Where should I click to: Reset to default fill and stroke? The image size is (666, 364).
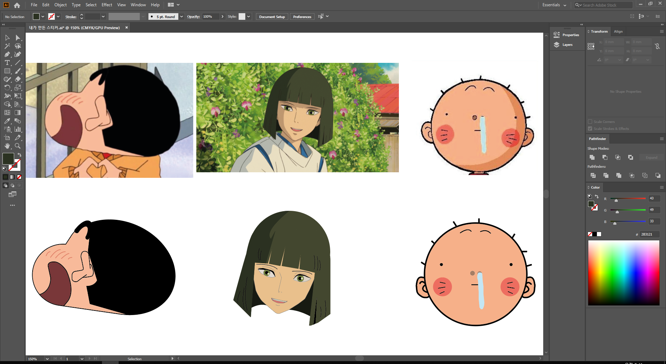[4, 169]
